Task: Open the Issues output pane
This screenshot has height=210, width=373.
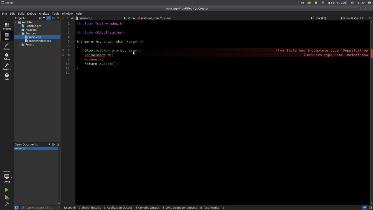Action: [68, 208]
